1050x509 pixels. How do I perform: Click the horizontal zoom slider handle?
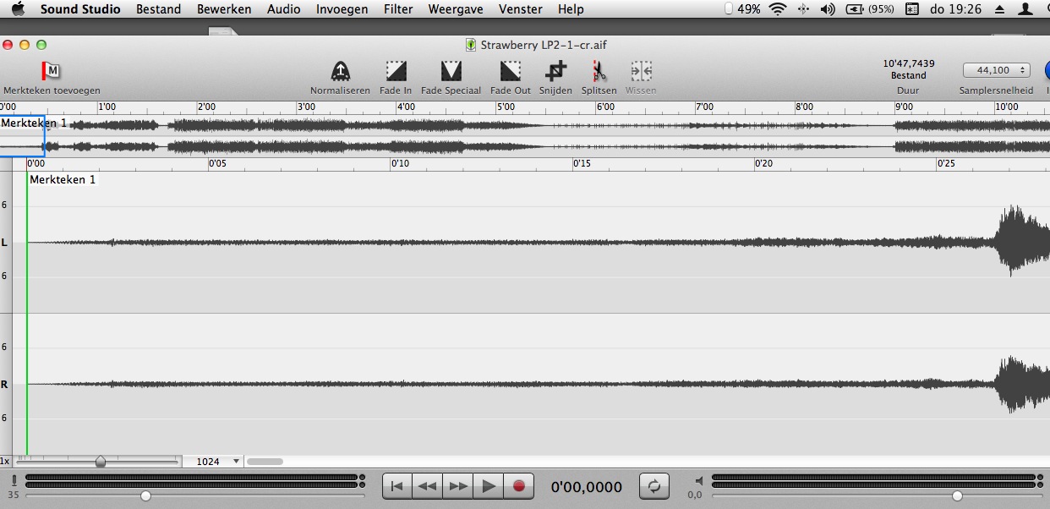click(x=101, y=462)
